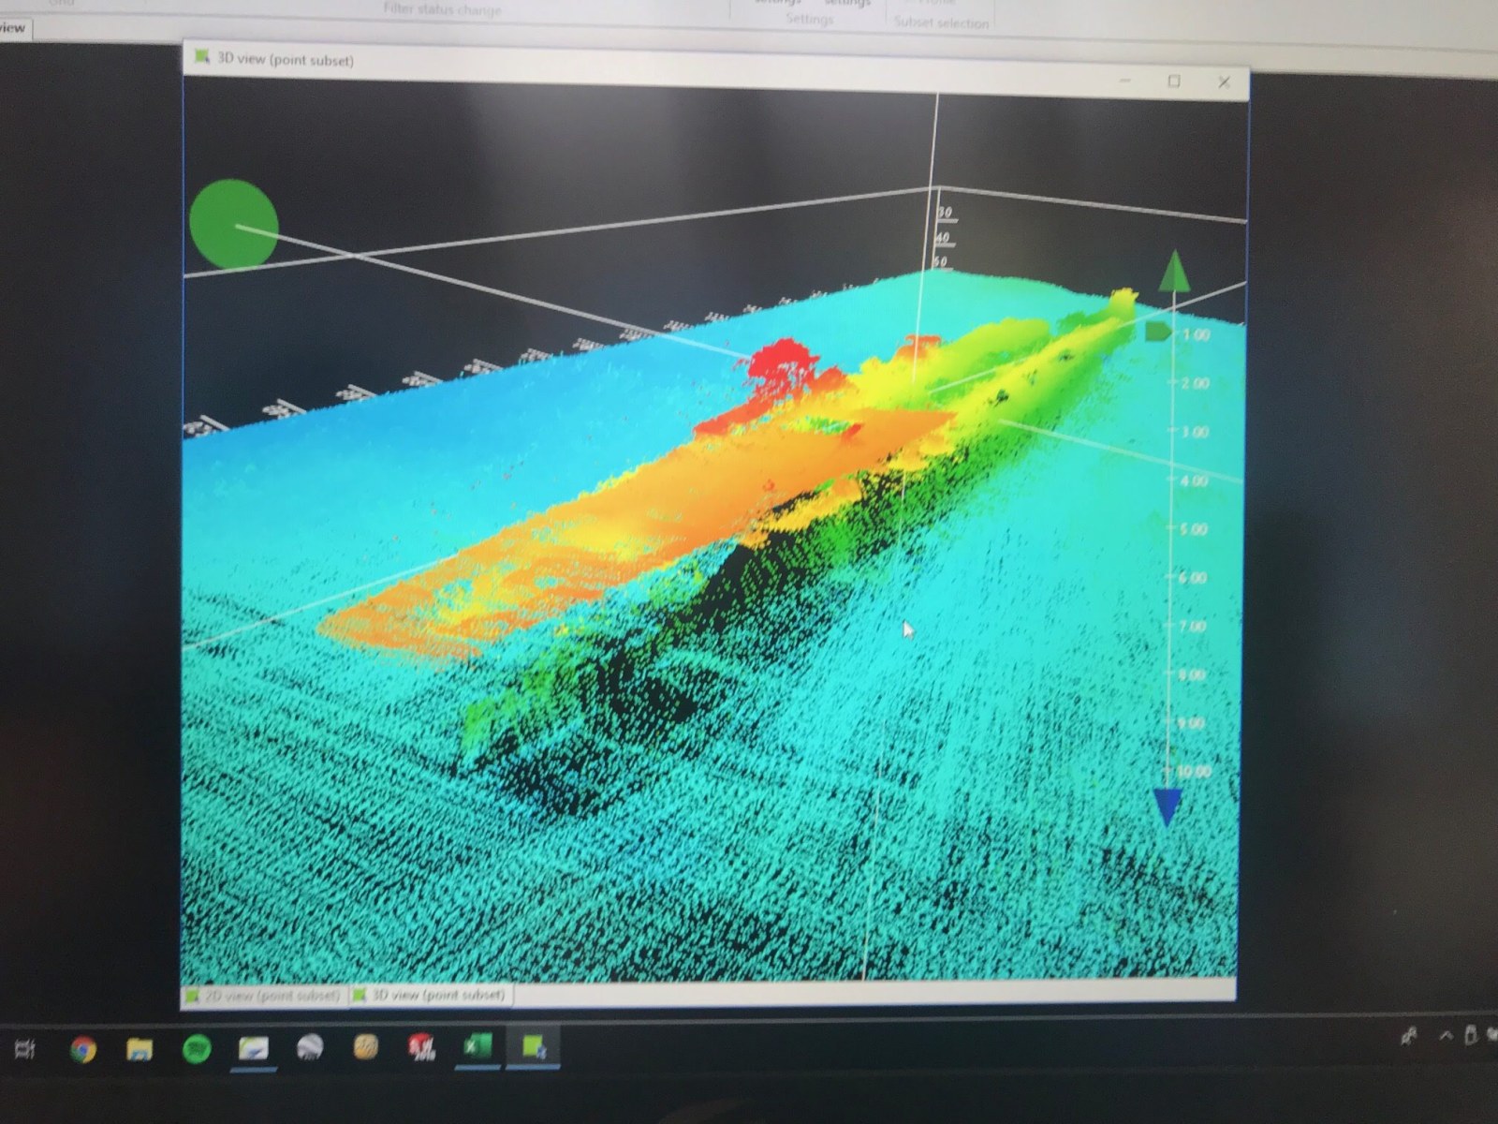Click the green depth marker at 1.00
The width and height of the screenshot is (1498, 1124).
[1158, 332]
